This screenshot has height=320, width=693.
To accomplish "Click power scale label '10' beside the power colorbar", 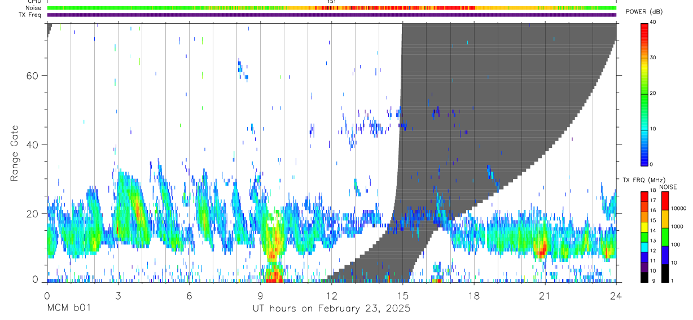I will click(653, 129).
